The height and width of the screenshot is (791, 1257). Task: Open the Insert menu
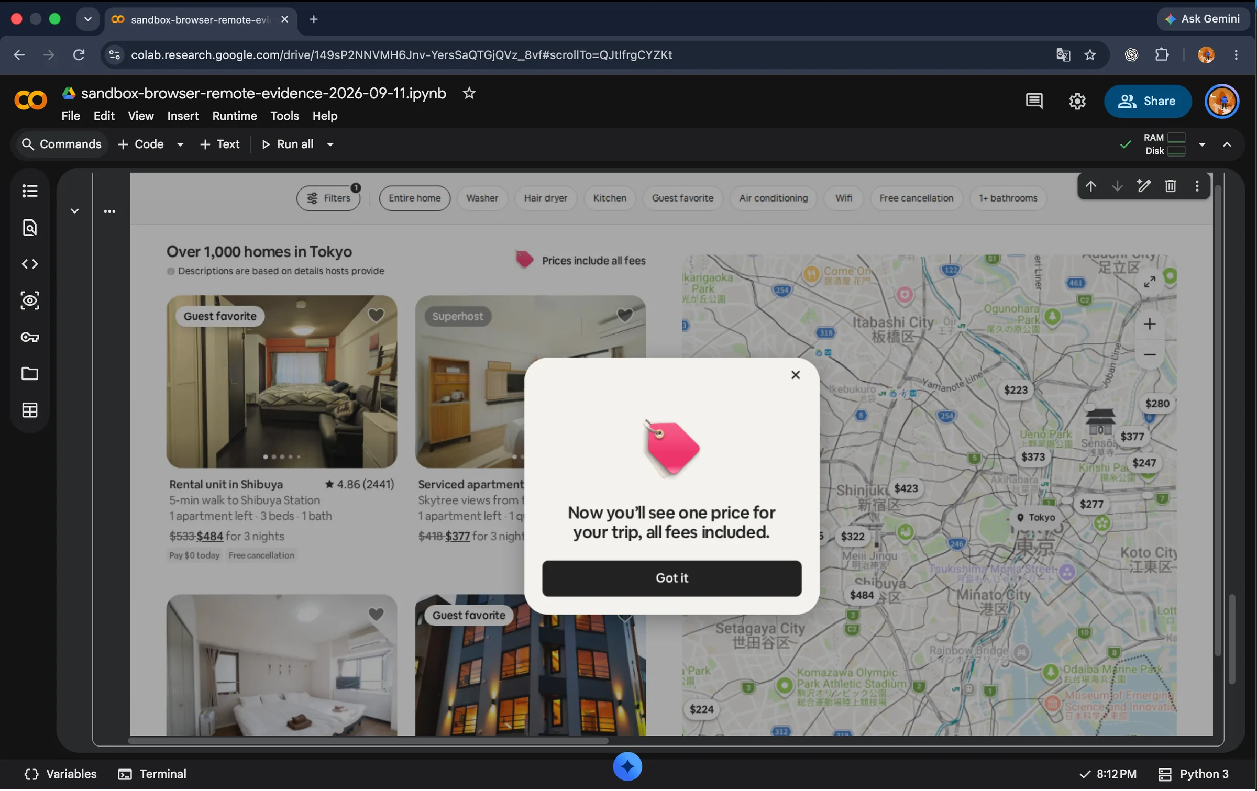coord(183,116)
